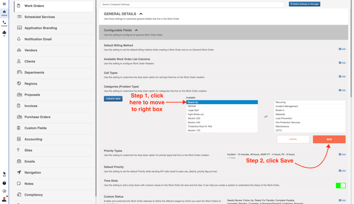Image resolution: width=354 pixels, height=204 pixels.
Task: Edit Custom Status setting
Action: 342,200
